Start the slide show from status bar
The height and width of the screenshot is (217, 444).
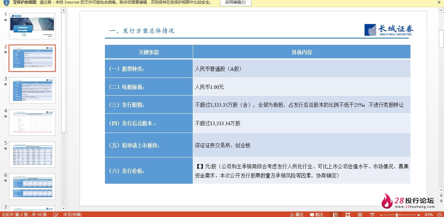click(x=372, y=214)
